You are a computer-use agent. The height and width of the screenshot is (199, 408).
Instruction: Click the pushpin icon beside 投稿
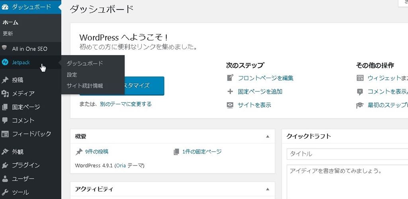pyautogui.click(x=5, y=80)
